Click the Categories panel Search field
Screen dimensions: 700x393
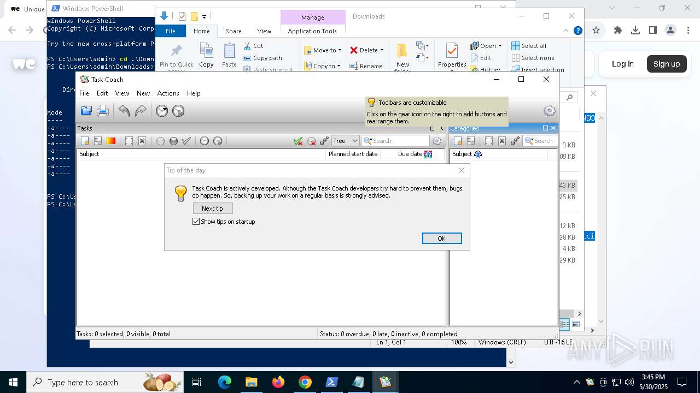540,141
